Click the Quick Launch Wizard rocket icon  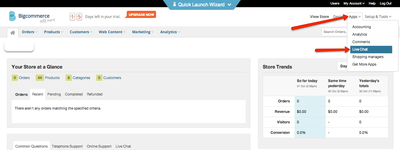[174, 4]
